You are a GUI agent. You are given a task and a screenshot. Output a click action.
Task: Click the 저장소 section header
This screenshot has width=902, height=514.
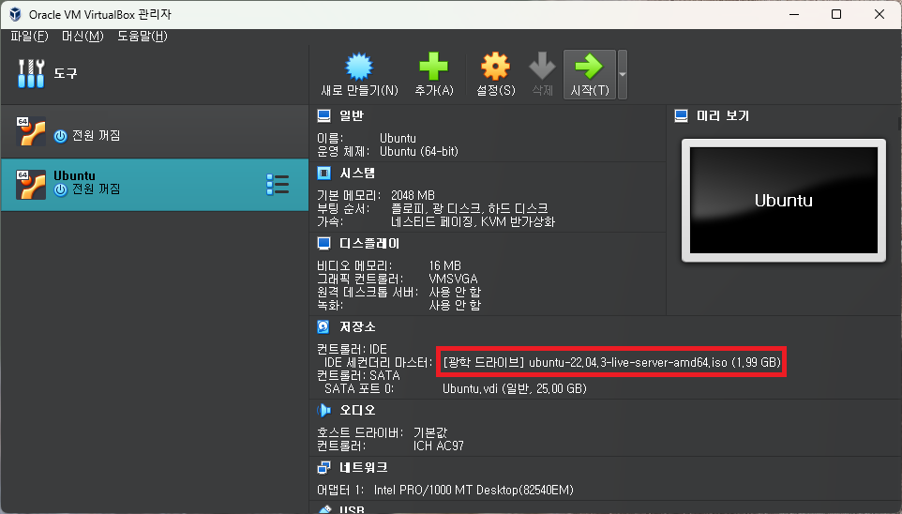[x=357, y=327]
